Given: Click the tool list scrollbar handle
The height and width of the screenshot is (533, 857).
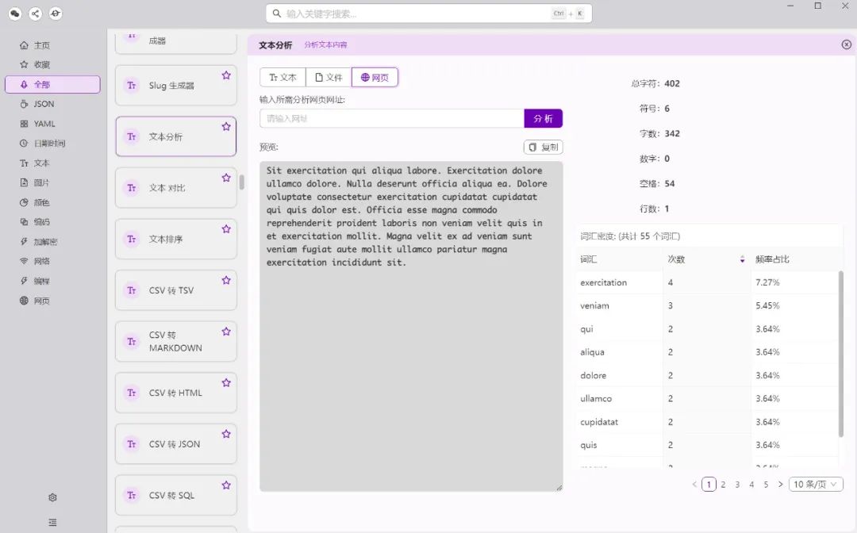Looking at the screenshot, I should (x=241, y=182).
